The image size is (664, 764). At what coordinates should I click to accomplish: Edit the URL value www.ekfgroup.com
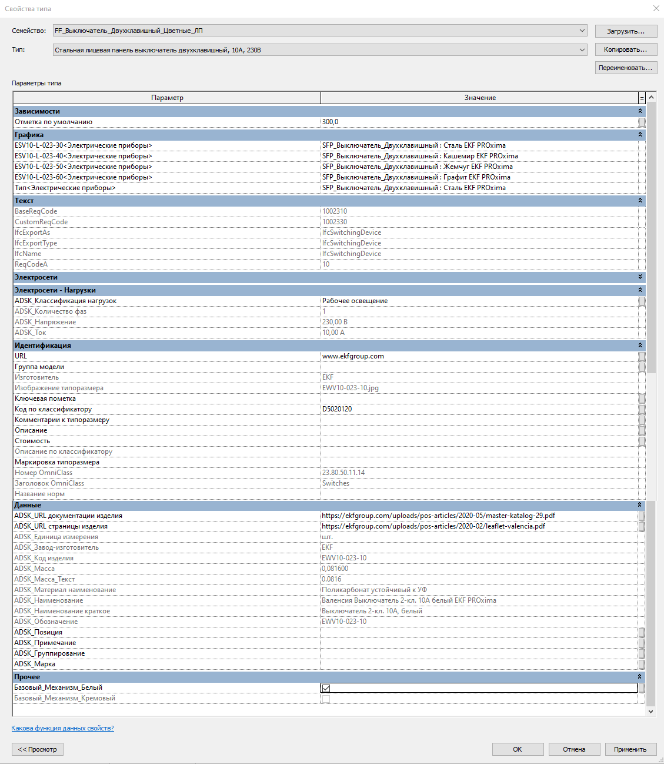(x=479, y=356)
